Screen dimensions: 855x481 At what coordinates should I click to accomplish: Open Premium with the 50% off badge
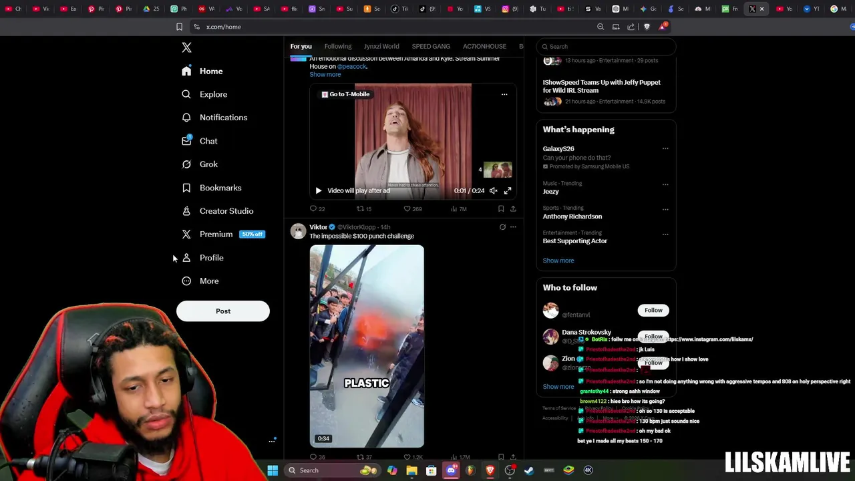[224, 234]
